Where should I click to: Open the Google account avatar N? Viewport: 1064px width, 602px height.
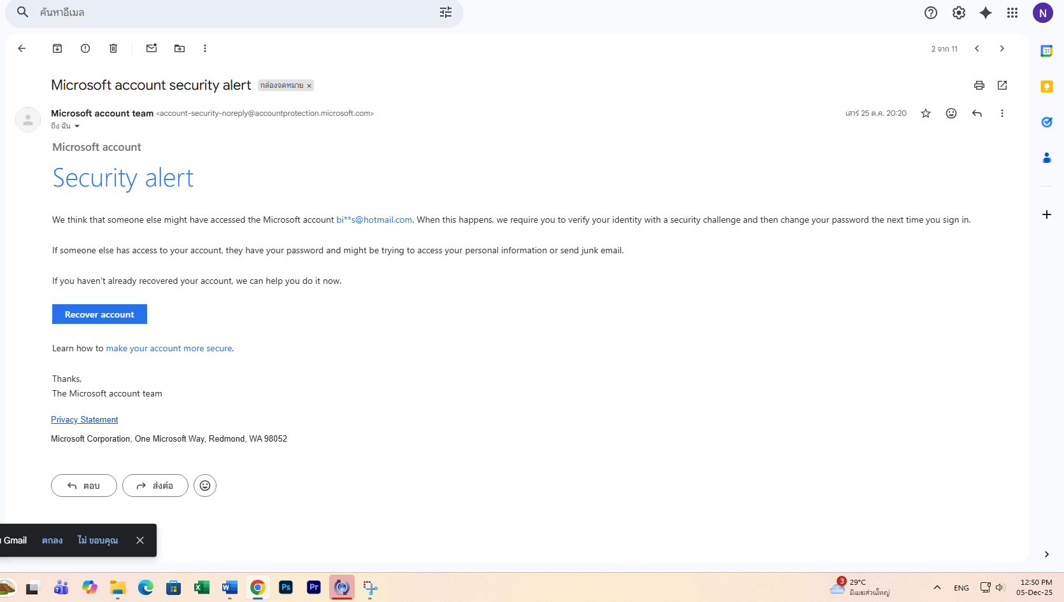pyautogui.click(x=1043, y=13)
